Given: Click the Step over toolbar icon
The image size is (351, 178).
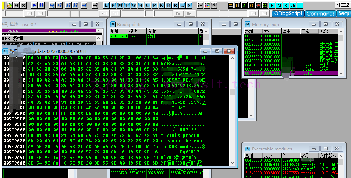Looking at the screenshot, I should 59,5.
